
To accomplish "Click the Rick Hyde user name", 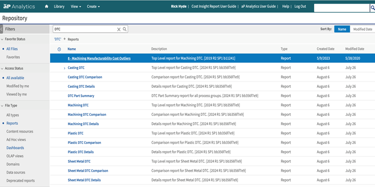I will click(x=179, y=6).
